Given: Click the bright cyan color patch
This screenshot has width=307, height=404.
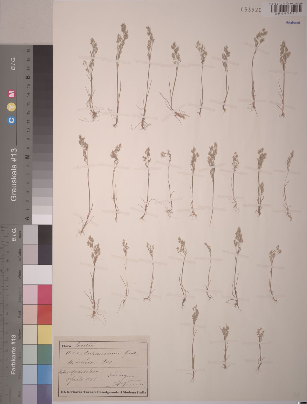Looking at the screenshot, I should click(45, 374).
